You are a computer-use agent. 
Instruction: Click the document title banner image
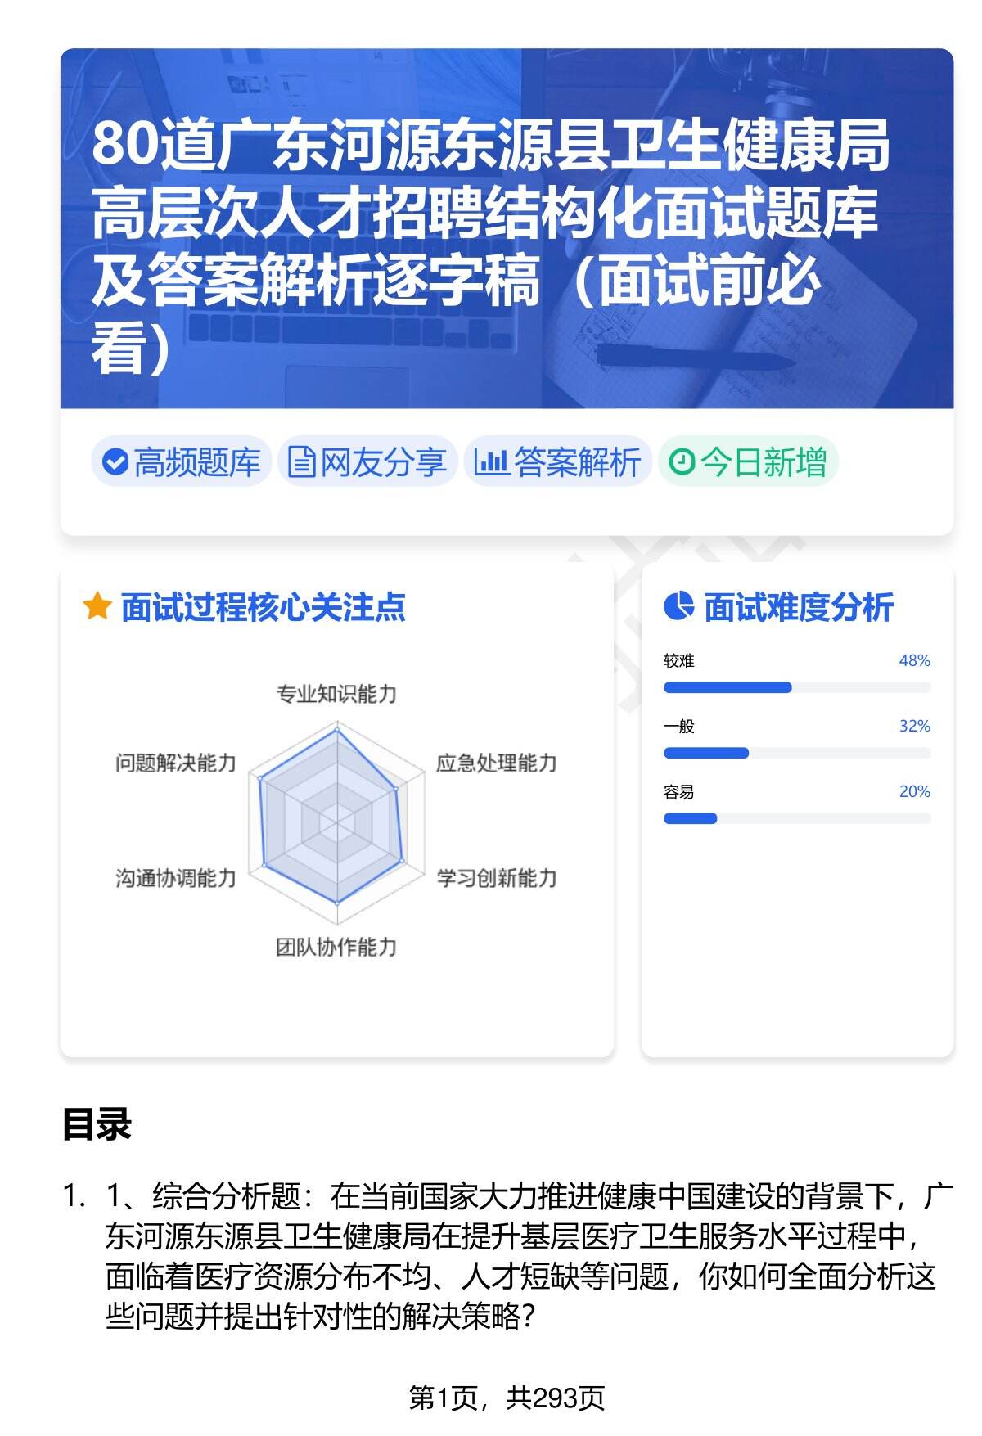(507, 229)
